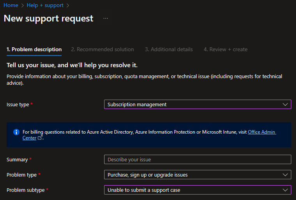Switch to the Recommended solution tab
296x200 pixels.
click(x=103, y=49)
